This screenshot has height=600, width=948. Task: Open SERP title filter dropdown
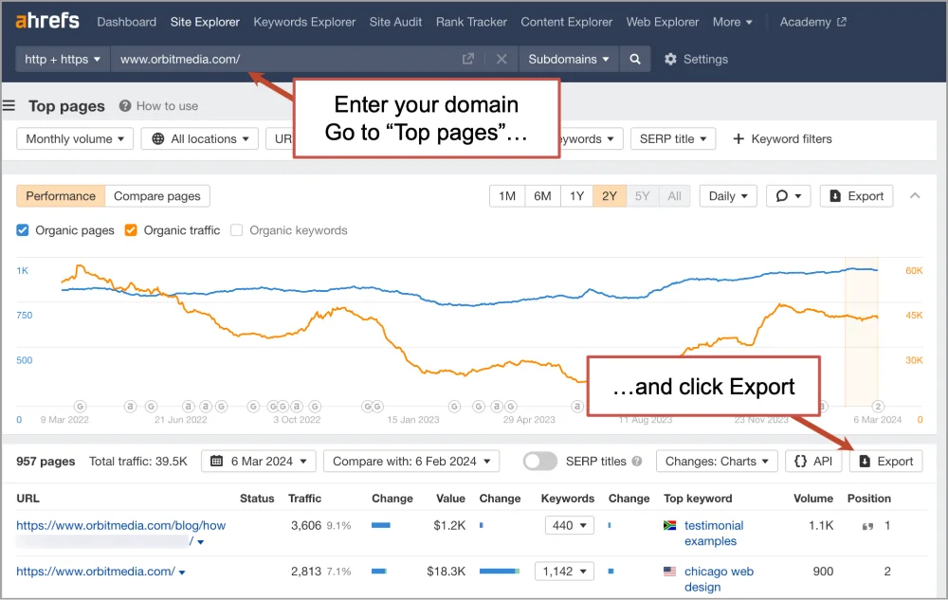coord(673,138)
